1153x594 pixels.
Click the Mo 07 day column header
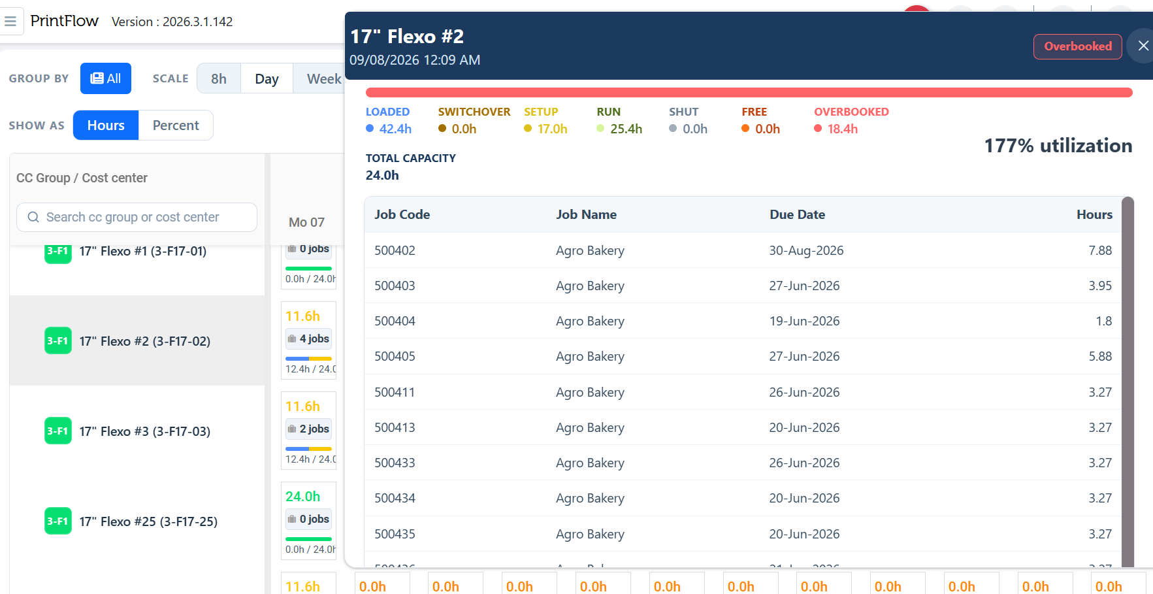point(307,222)
